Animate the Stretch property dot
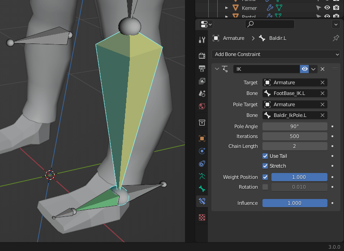344x251 pixels. (x=332, y=166)
